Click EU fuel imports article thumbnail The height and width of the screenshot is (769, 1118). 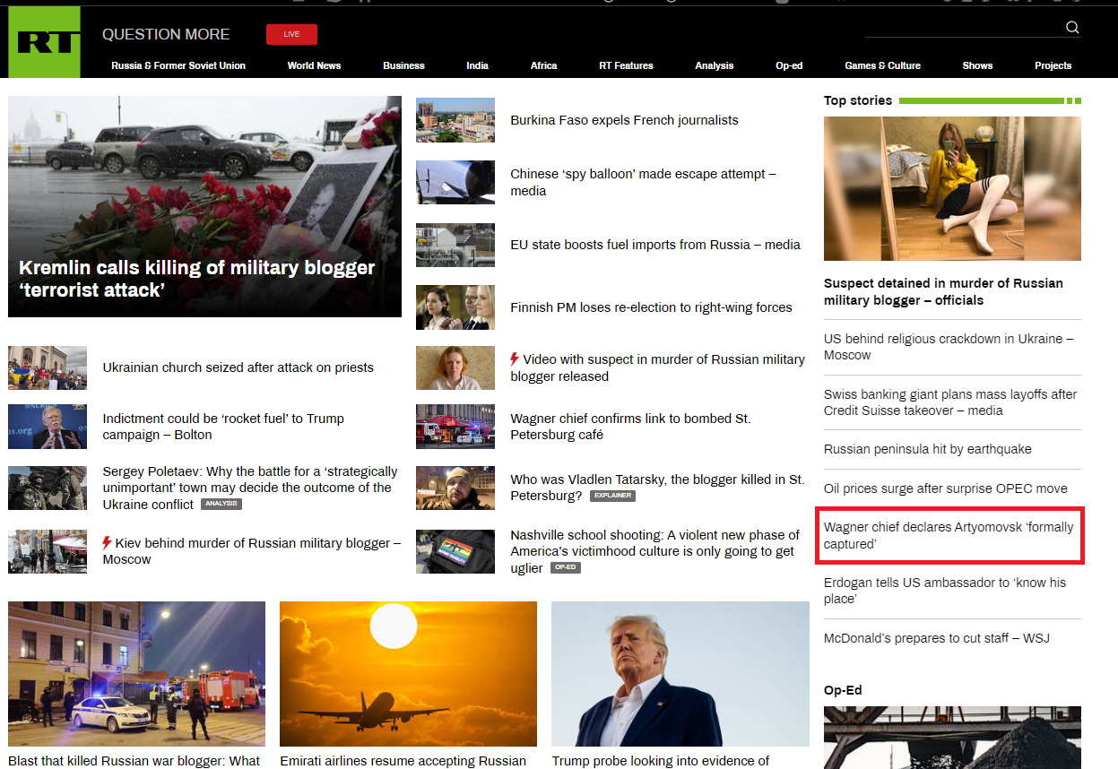coord(455,245)
